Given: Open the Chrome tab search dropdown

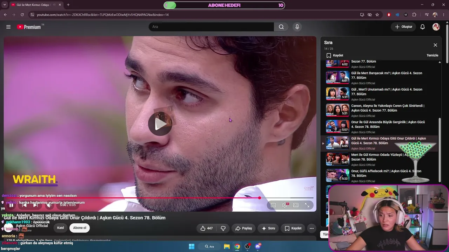Looking at the screenshot, I should pyautogui.click(x=5, y=5).
